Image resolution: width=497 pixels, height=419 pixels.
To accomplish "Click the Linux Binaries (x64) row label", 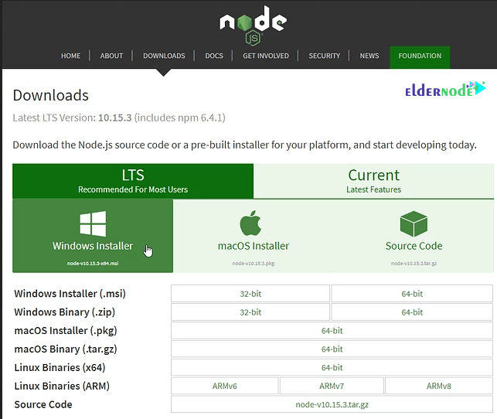I will coord(60,367).
